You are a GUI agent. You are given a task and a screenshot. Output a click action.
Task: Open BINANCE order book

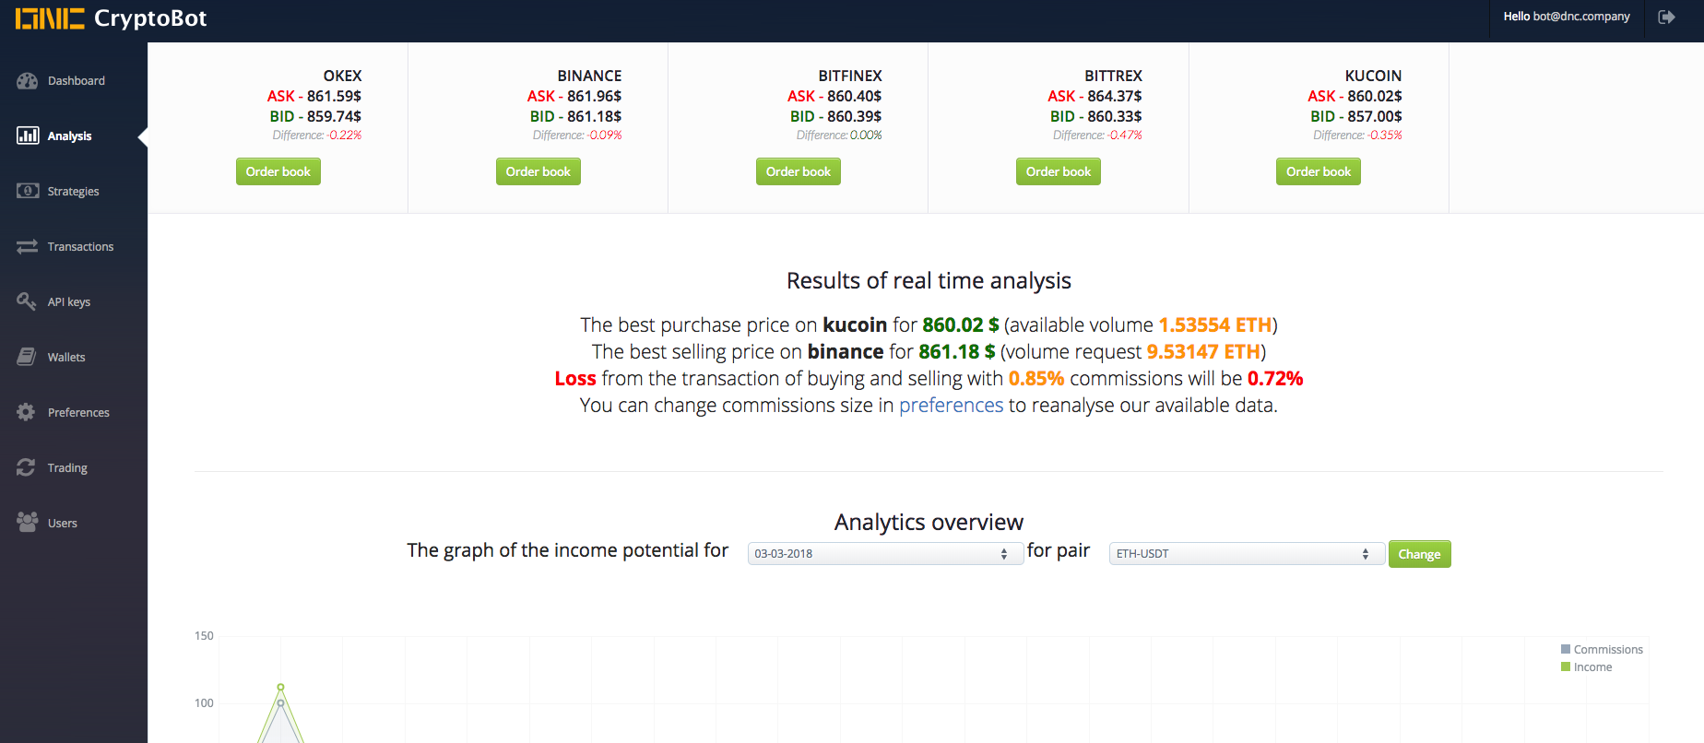[538, 171]
